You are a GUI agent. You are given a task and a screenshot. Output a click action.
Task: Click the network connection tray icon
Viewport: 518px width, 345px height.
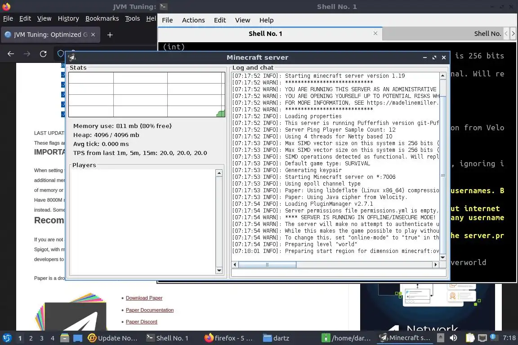482,338
